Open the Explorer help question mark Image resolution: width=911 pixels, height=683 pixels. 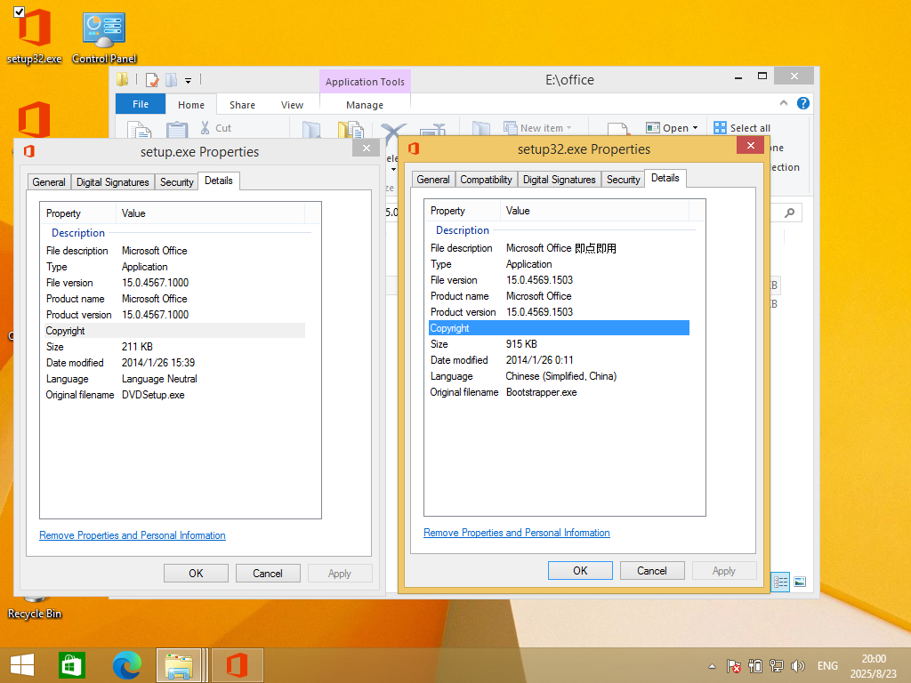click(x=803, y=103)
